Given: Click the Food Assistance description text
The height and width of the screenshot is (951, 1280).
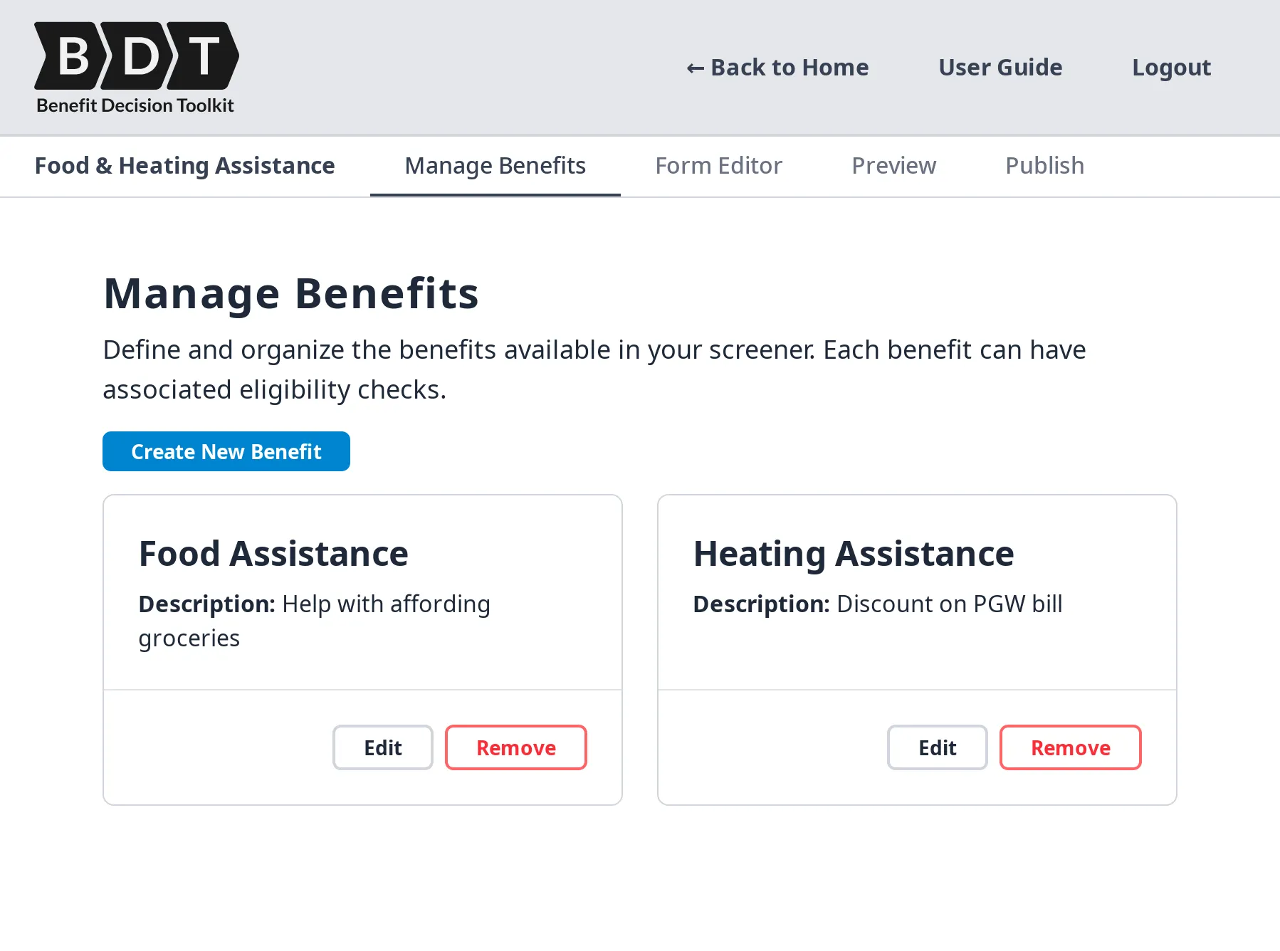Looking at the screenshot, I should 314,619.
